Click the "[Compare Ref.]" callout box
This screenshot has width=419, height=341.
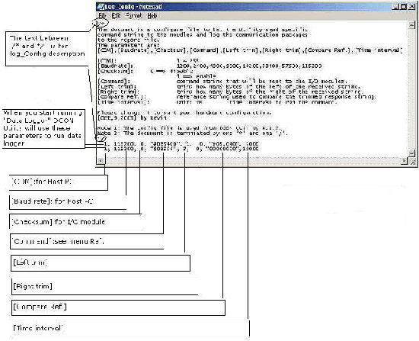tap(118, 307)
